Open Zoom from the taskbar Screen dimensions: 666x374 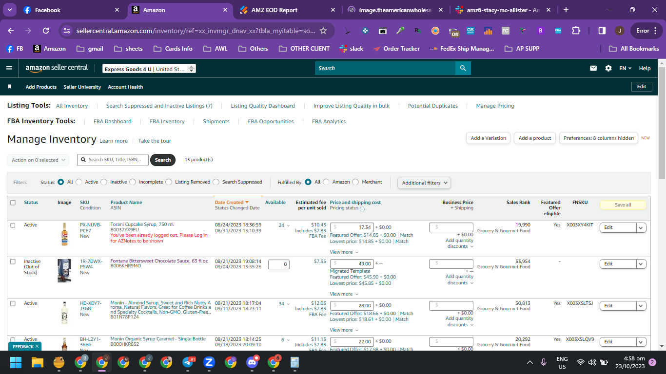click(210, 362)
